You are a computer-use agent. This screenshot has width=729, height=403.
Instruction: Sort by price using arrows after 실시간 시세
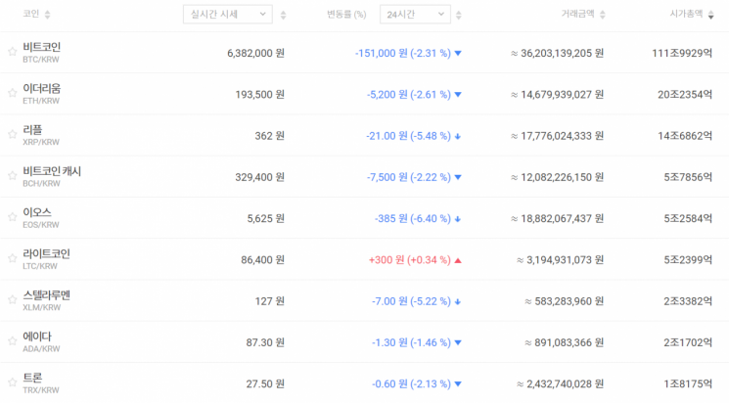[284, 15]
